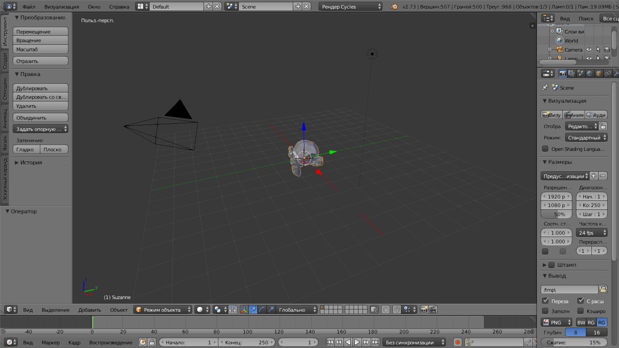Uncheck the Переза overwrite checkbox
This screenshot has height=348, width=619.
click(x=545, y=301)
